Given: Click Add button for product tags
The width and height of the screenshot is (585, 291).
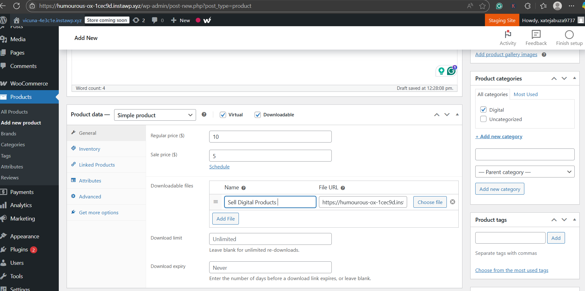Looking at the screenshot, I should (x=556, y=238).
